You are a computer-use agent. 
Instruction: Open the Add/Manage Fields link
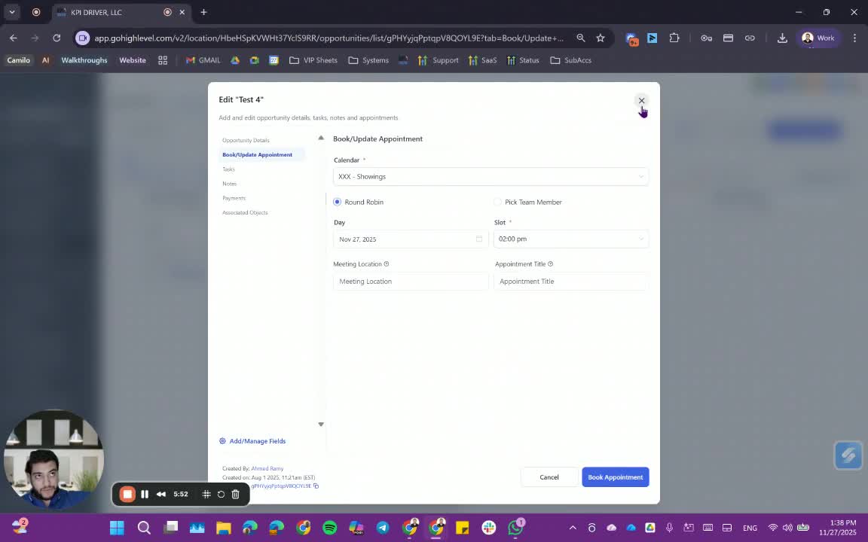coord(252,441)
